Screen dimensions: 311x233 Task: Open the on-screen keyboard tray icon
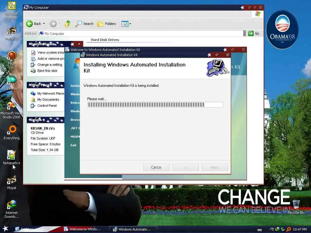coord(260,230)
